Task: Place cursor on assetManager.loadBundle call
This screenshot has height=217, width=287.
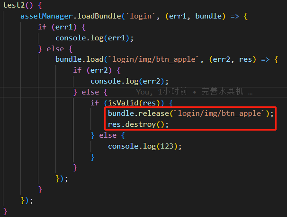Action: [71, 16]
